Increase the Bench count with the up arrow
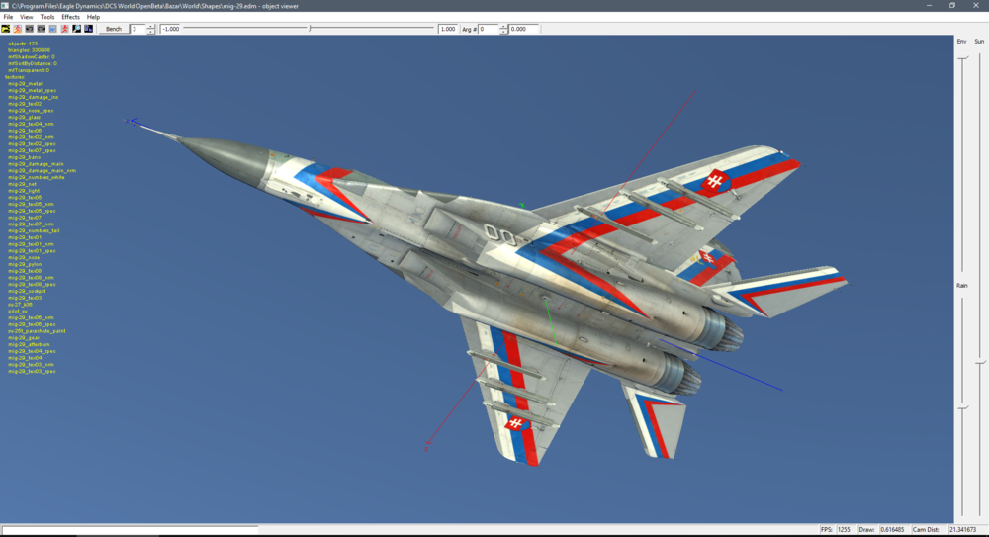The height and width of the screenshot is (537, 989). point(150,27)
